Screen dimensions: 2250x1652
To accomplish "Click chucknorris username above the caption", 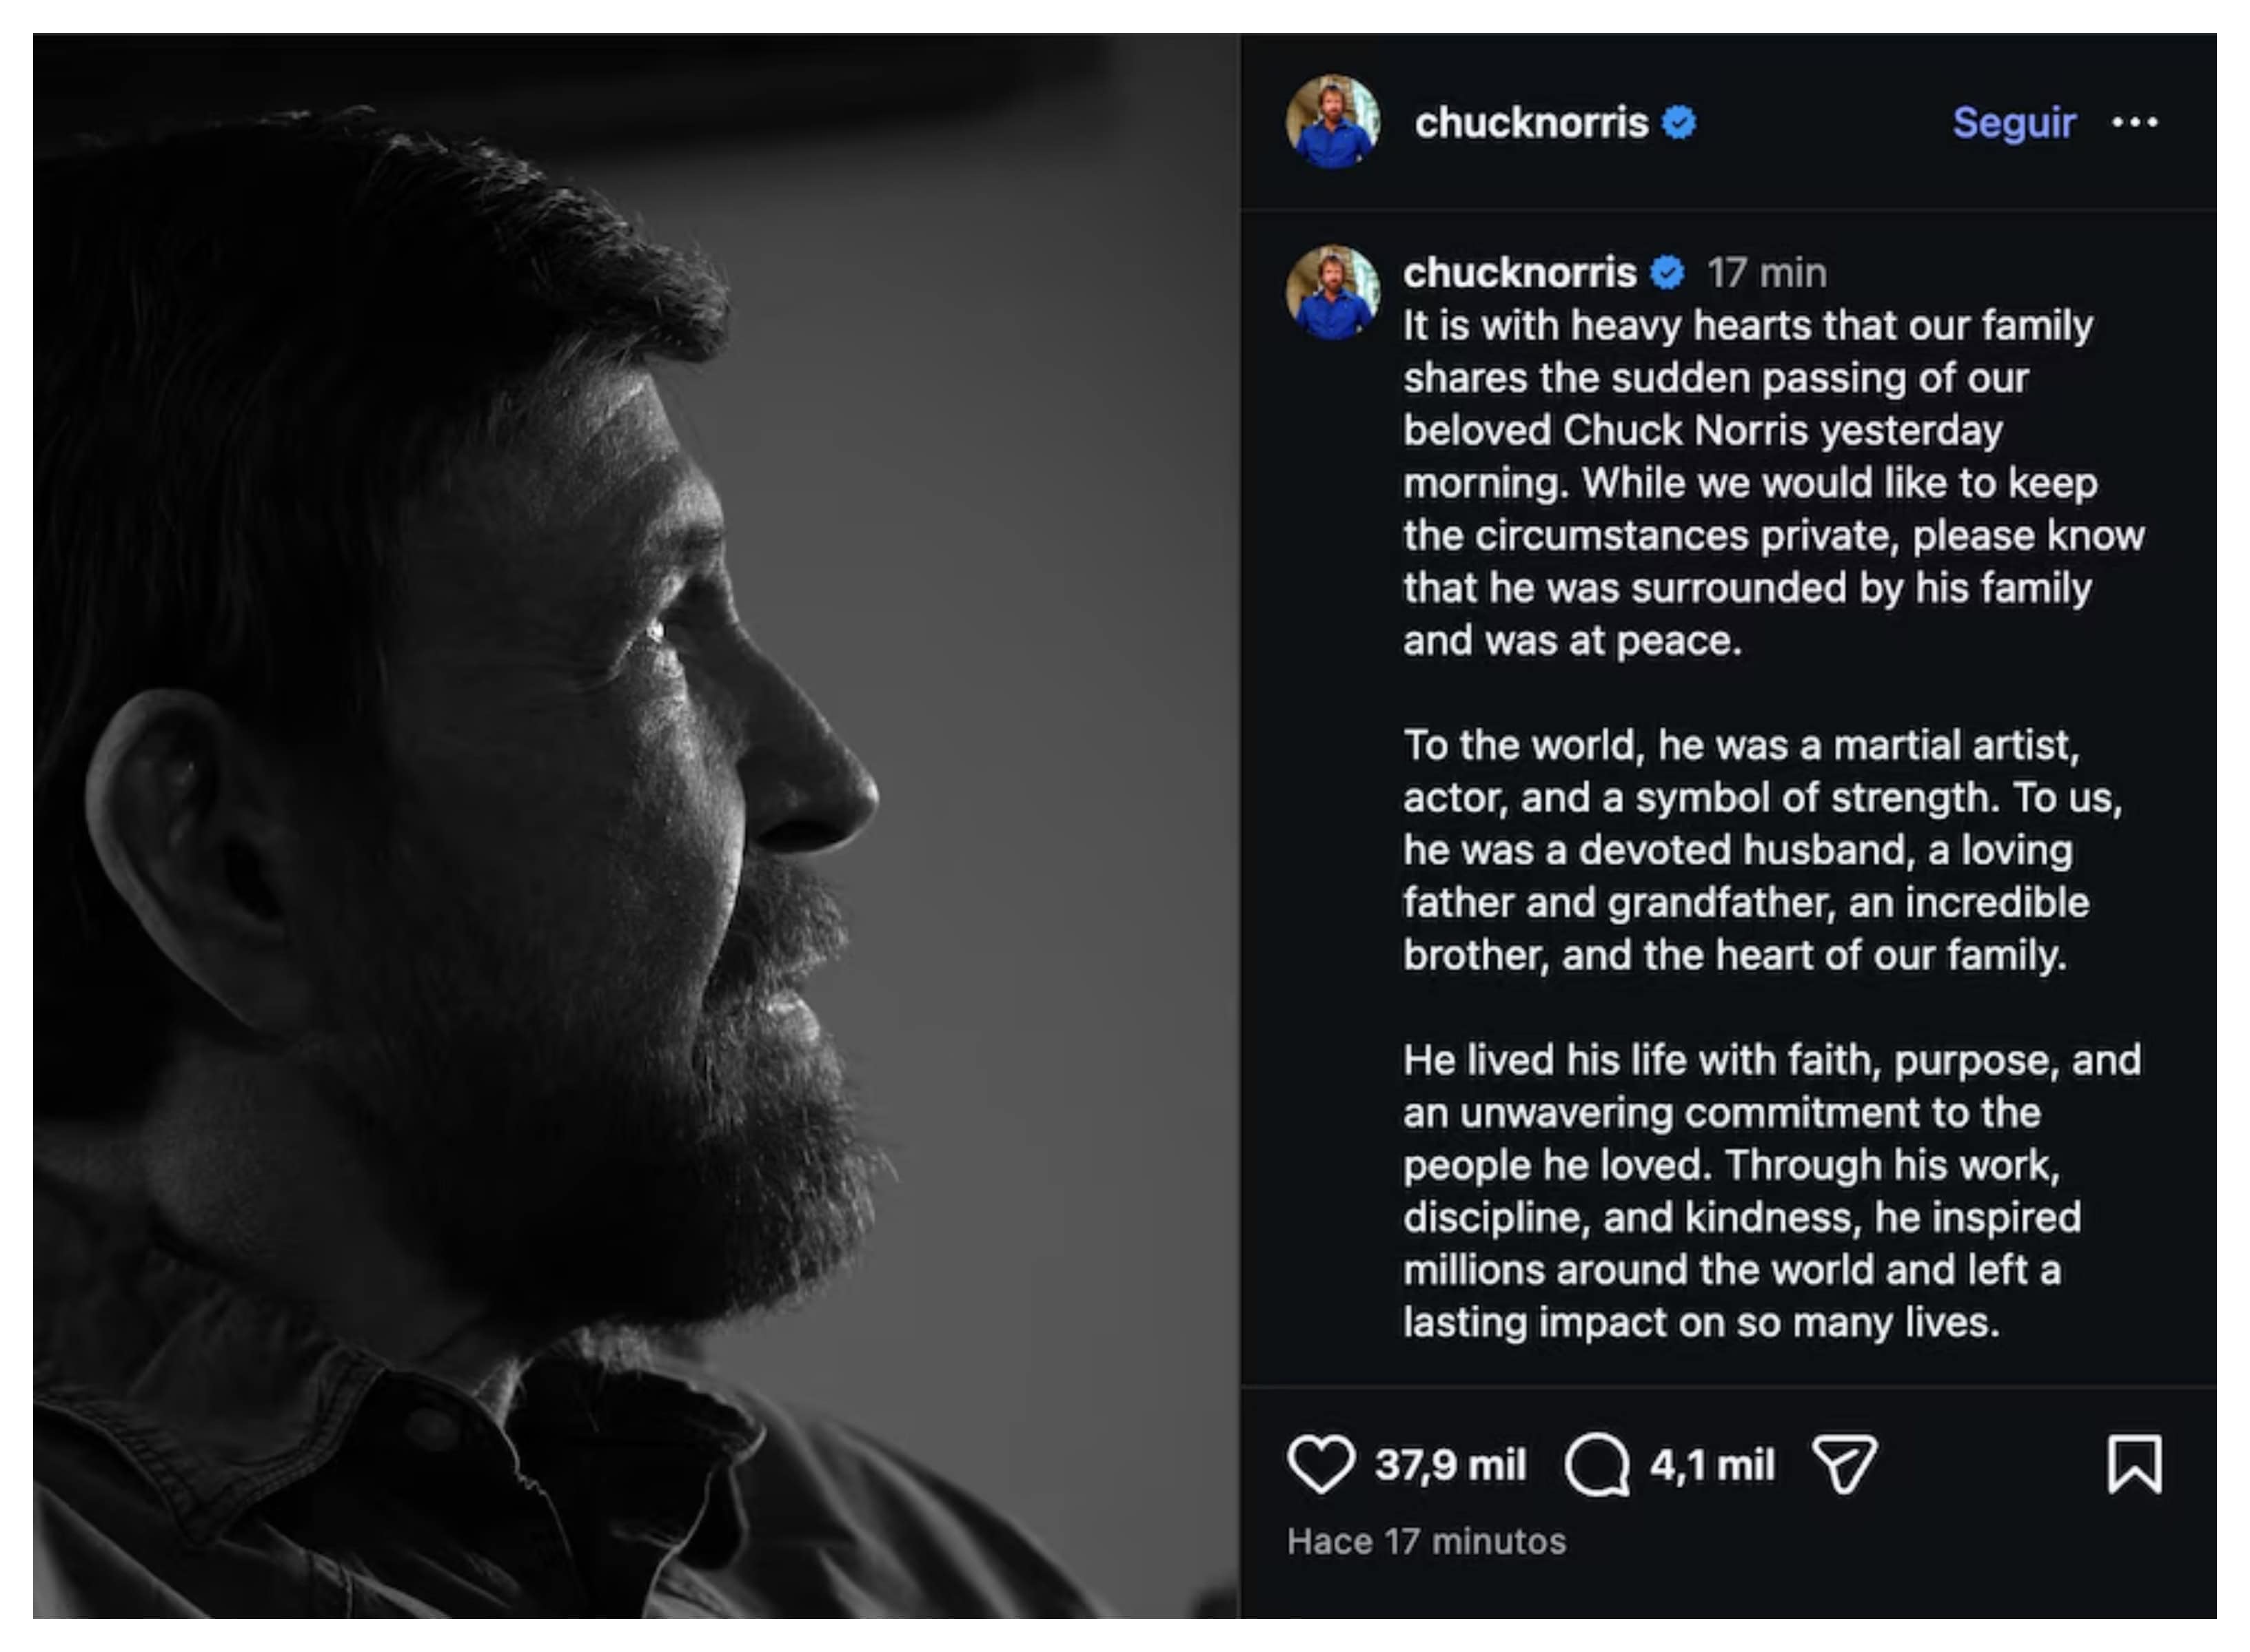I will point(1518,272).
